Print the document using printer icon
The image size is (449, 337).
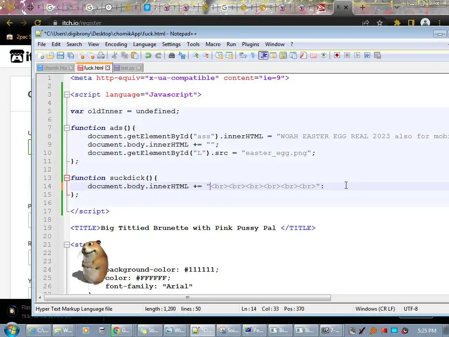click(x=101, y=55)
